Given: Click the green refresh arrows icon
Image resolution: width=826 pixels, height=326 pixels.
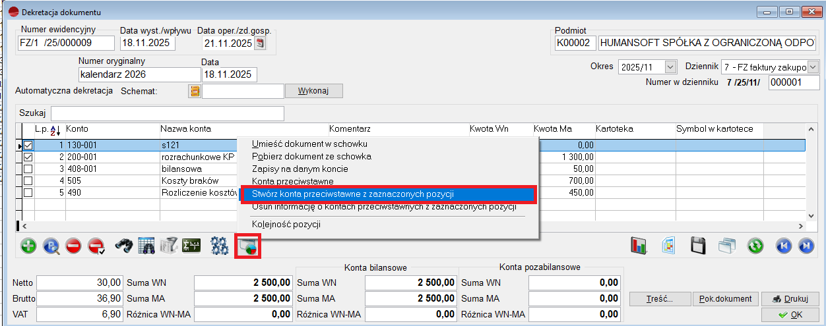Looking at the screenshot, I should click(x=755, y=246).
